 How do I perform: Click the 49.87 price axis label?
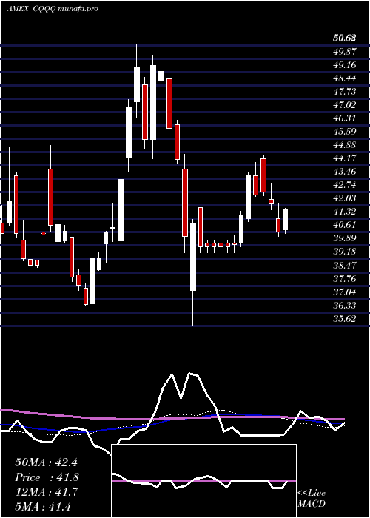(x=345, y=52)
